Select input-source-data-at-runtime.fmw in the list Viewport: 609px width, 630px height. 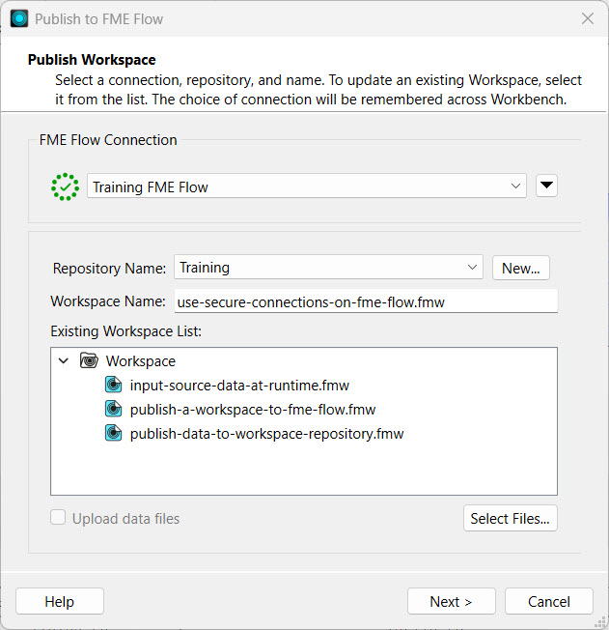239,386
